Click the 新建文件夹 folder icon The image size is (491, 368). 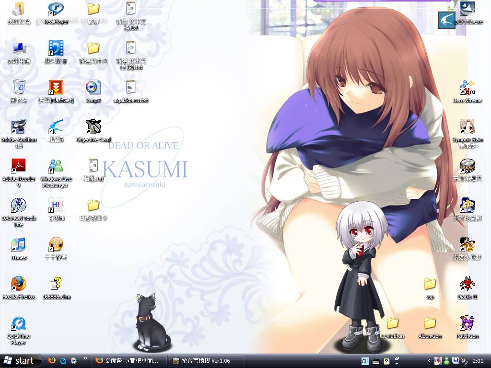point(94,53)
